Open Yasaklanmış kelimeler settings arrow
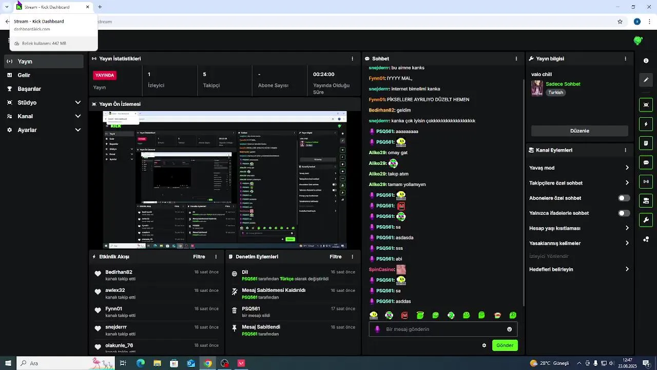Screen dimensions: 657x370 point(627,243)
